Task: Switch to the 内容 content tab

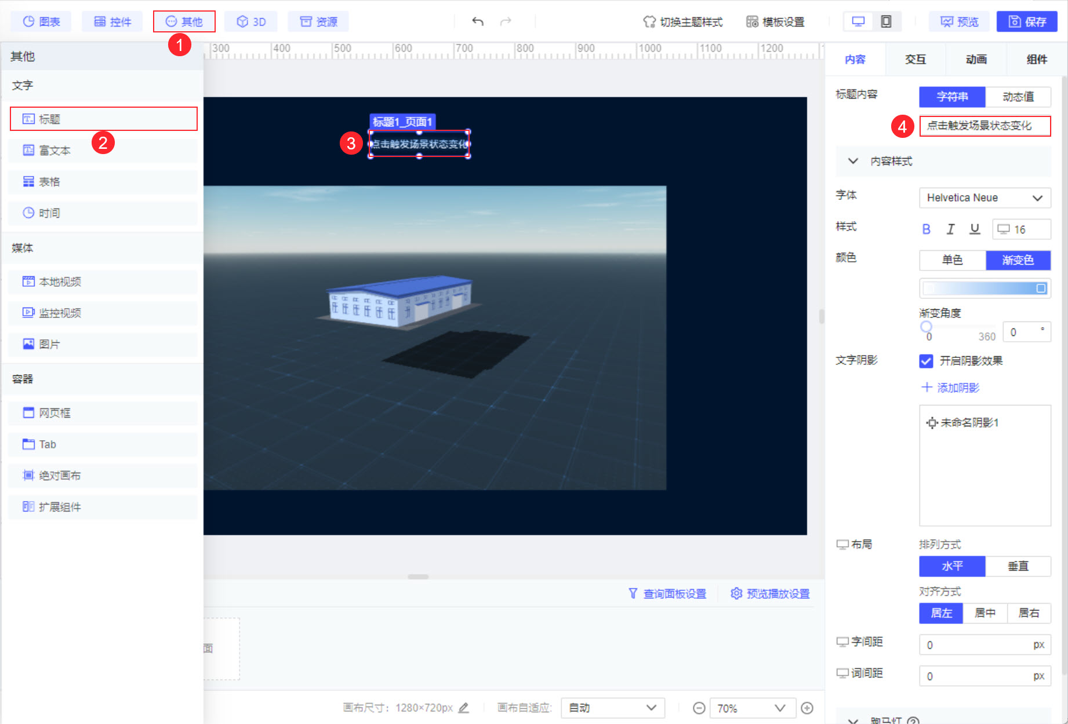Action: [x=855, y=59]
